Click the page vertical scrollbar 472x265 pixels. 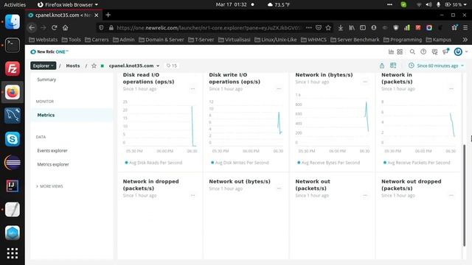[x=464, y=195]
